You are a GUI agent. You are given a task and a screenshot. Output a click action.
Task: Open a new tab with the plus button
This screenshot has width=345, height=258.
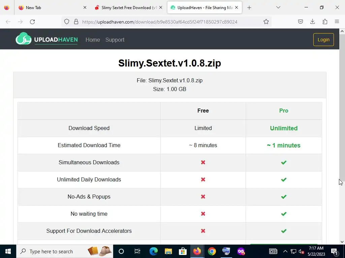point(249,8)
